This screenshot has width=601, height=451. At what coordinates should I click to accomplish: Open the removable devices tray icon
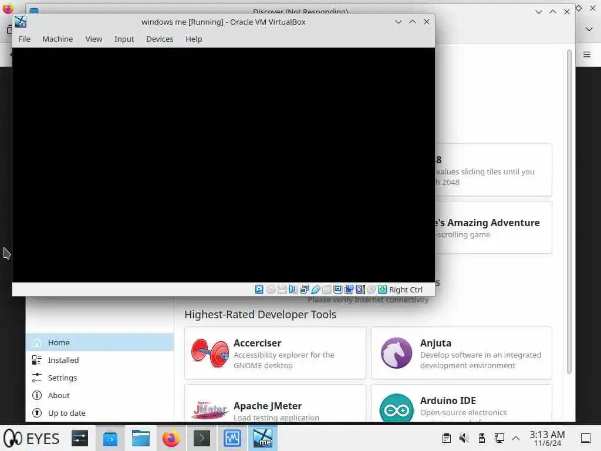(482, 438)
